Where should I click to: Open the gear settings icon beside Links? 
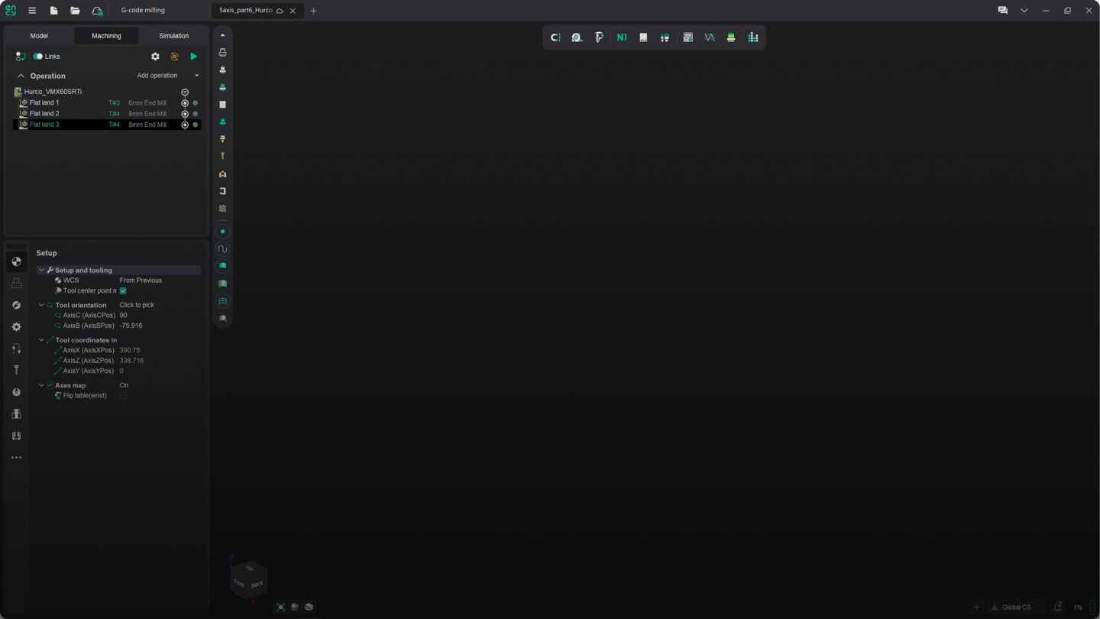tap(155, 57)
